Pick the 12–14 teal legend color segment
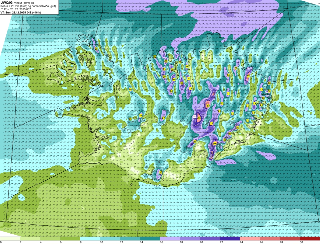 click(130, 239)
